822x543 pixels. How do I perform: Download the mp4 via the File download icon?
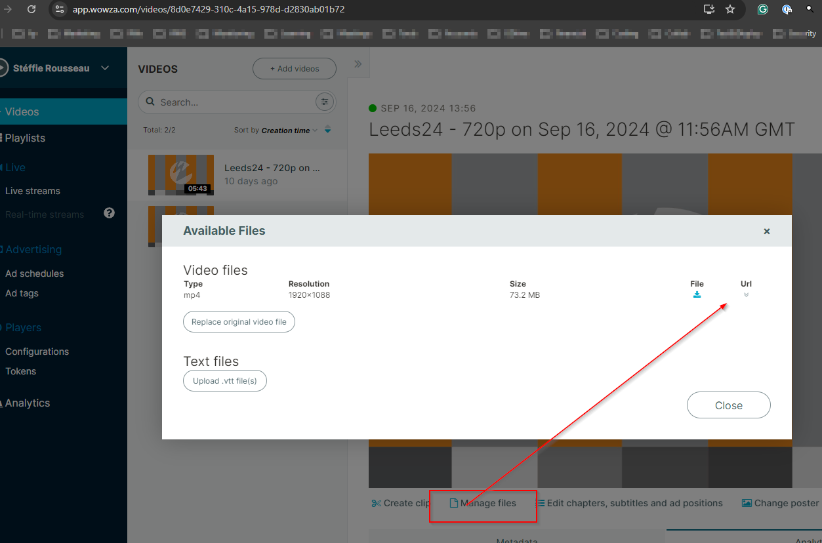coord(696,294)
